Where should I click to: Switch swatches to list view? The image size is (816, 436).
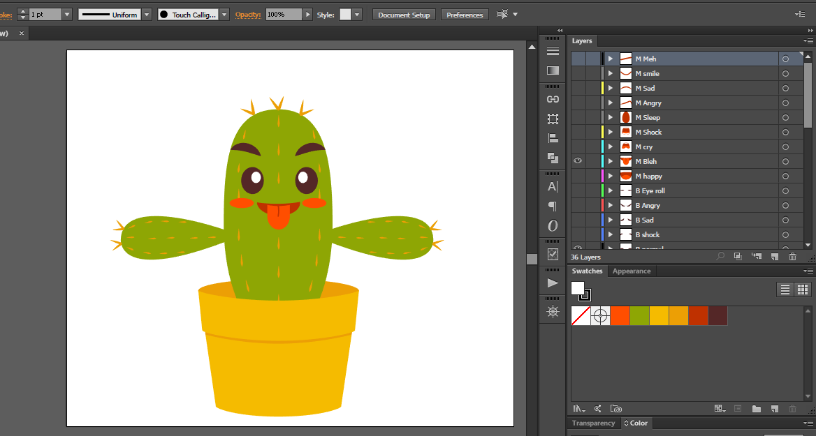(x=785, y=289)
